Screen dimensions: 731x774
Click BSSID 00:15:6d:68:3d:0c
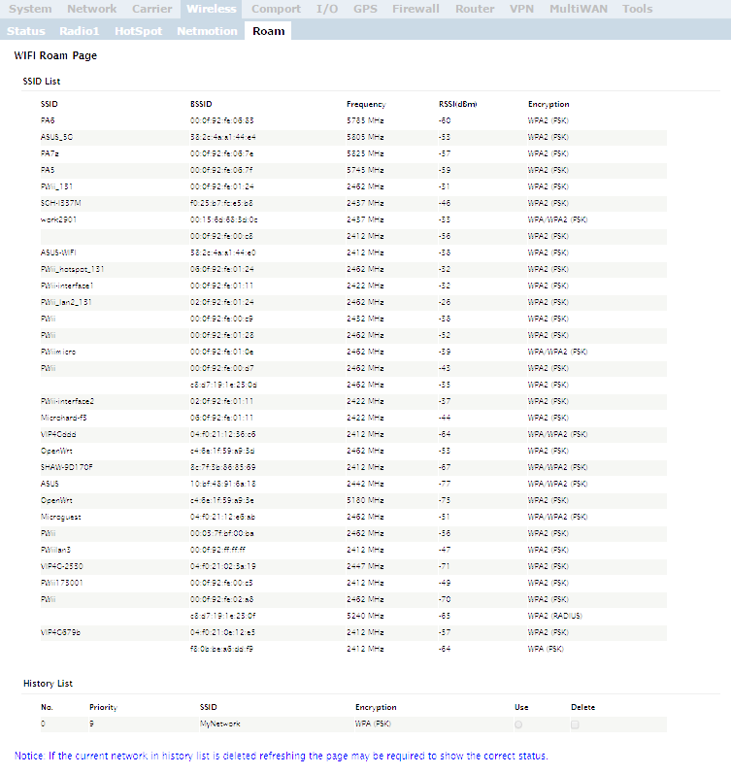224,219
